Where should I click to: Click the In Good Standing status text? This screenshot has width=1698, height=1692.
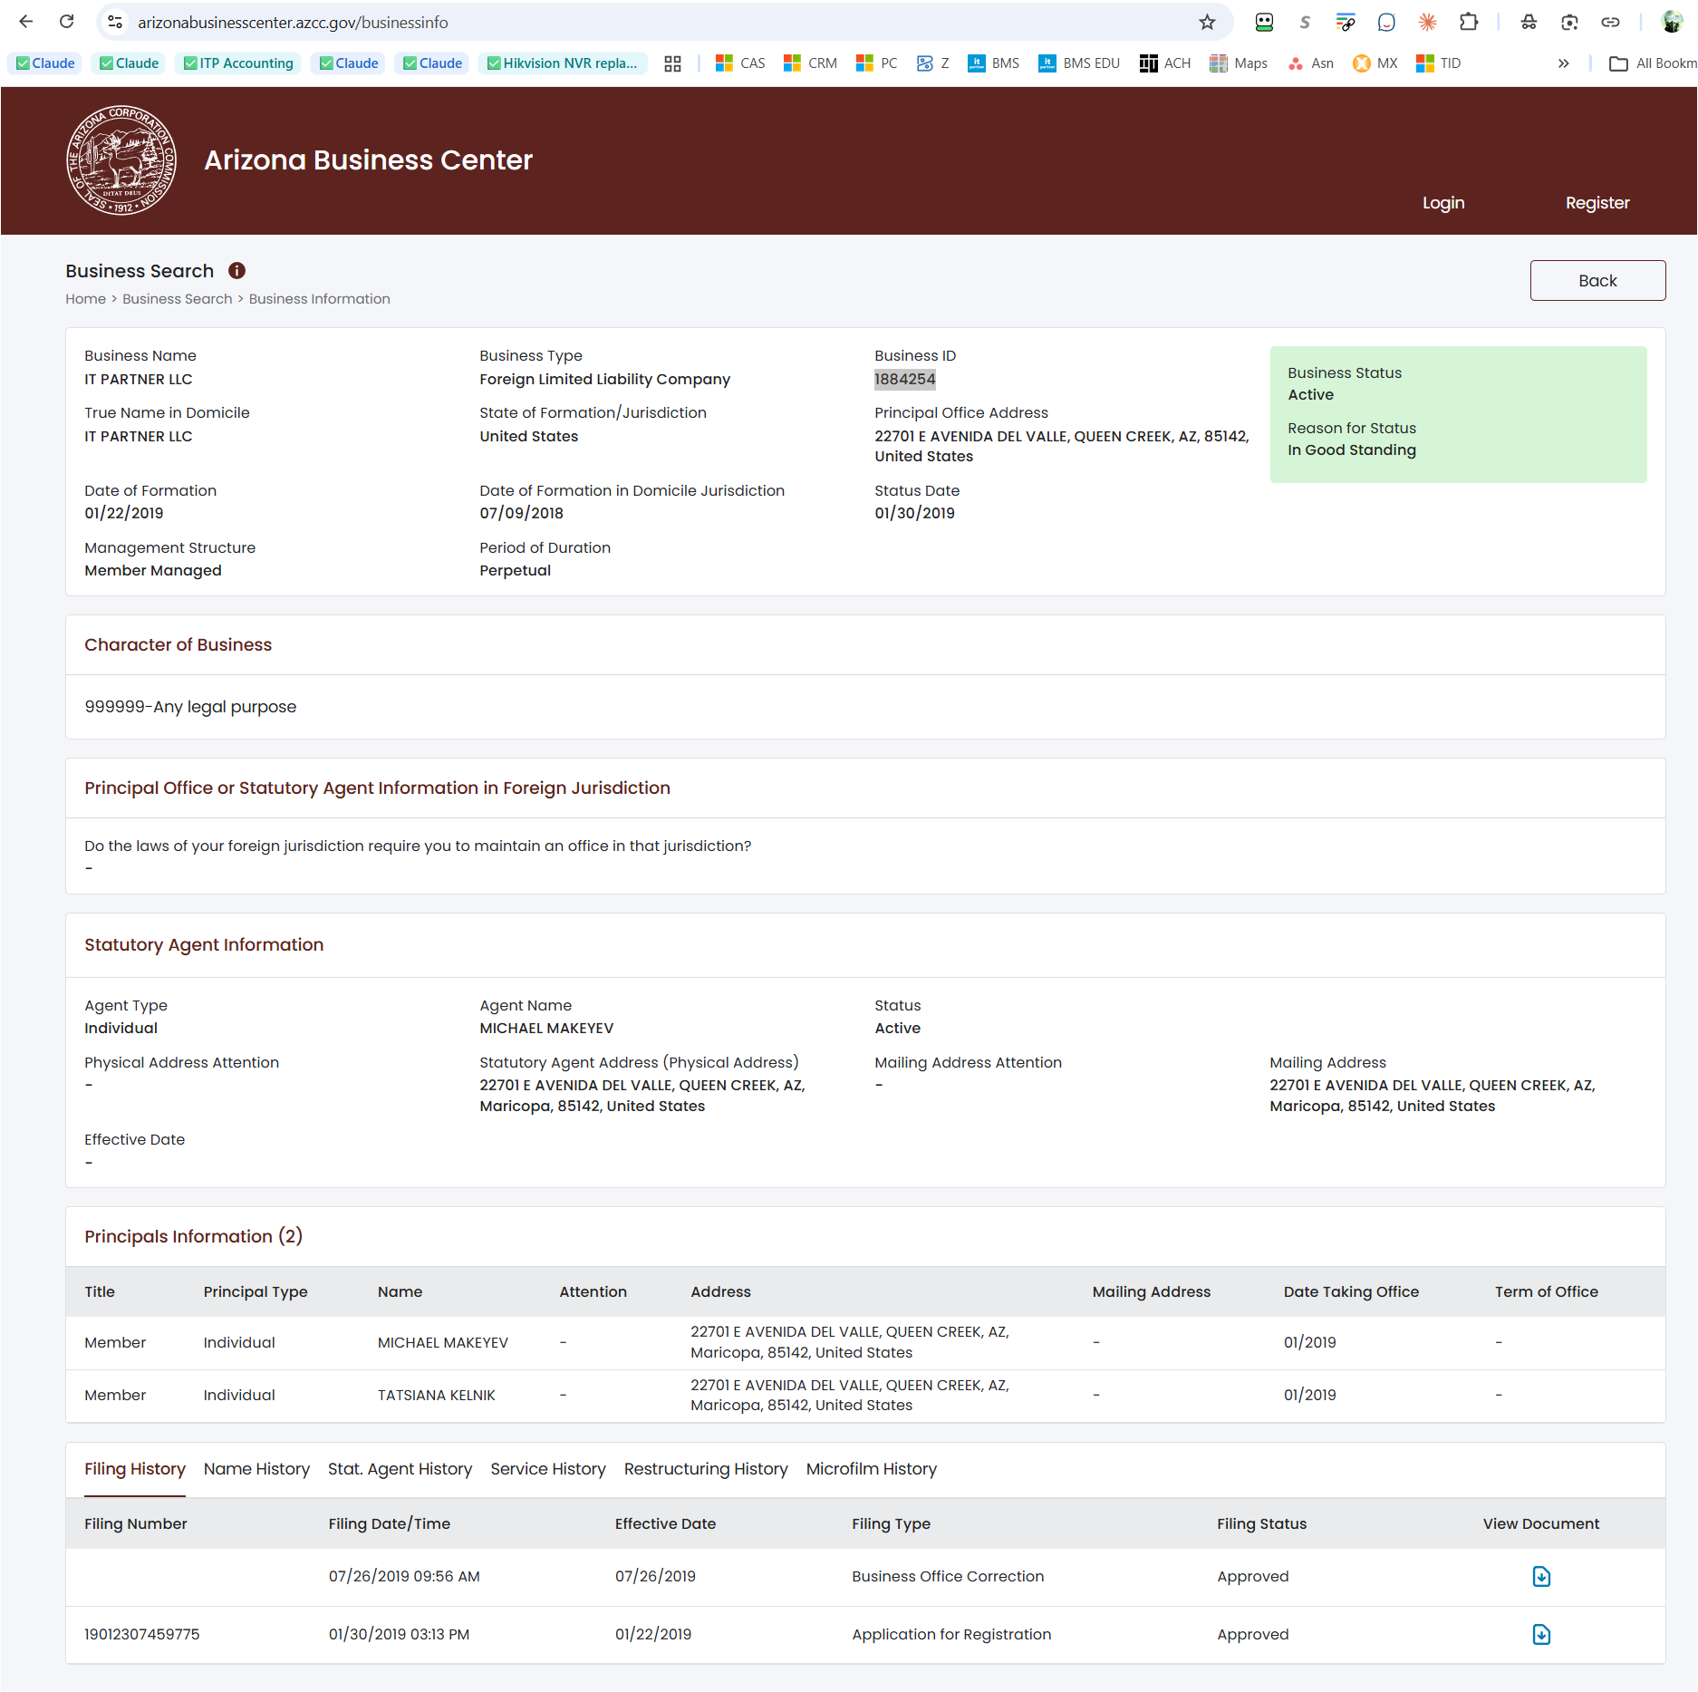(x=1352, y=450)
